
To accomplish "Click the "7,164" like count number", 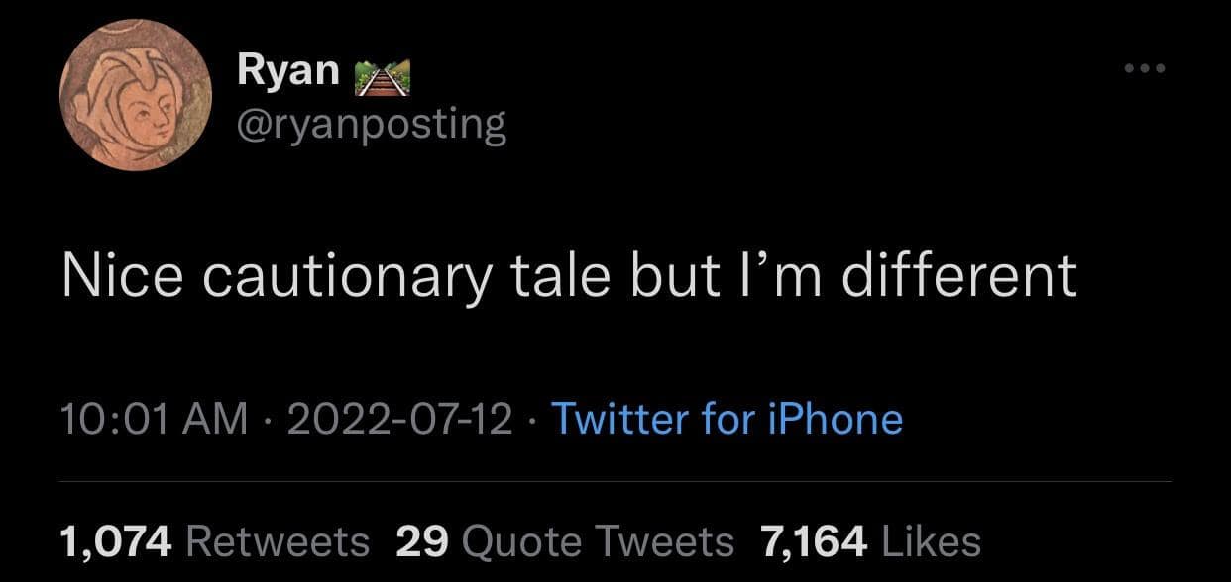I will pyautogui.click(x=813, y=541).
